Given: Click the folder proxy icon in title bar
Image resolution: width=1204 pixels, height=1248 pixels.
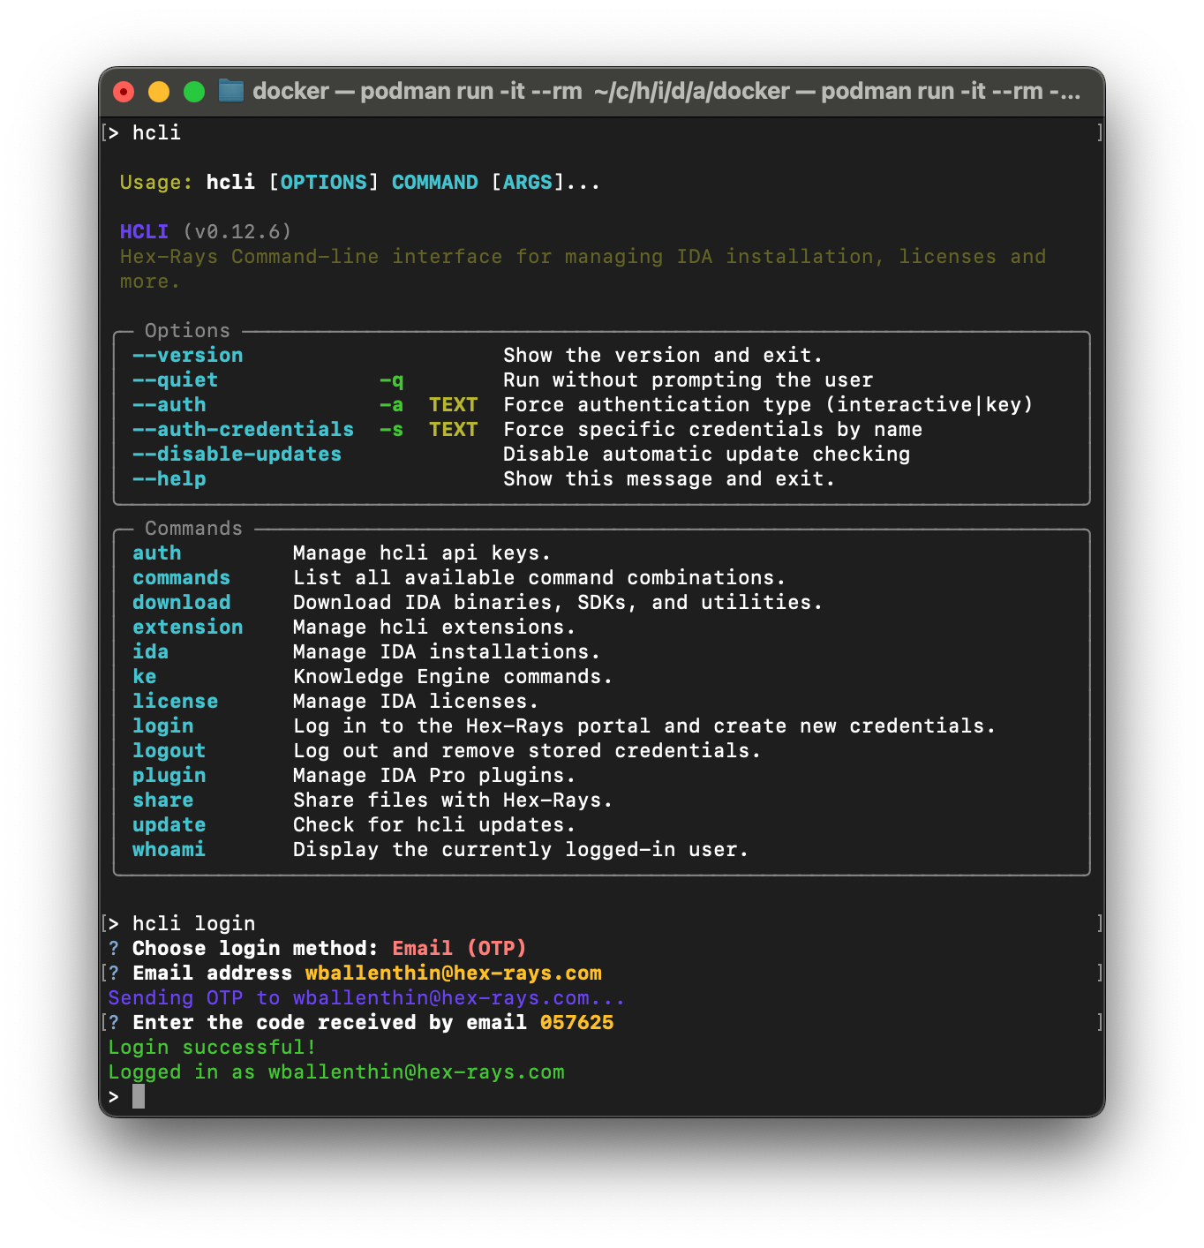Looking at the screenshot, I should tap(230, 91).
